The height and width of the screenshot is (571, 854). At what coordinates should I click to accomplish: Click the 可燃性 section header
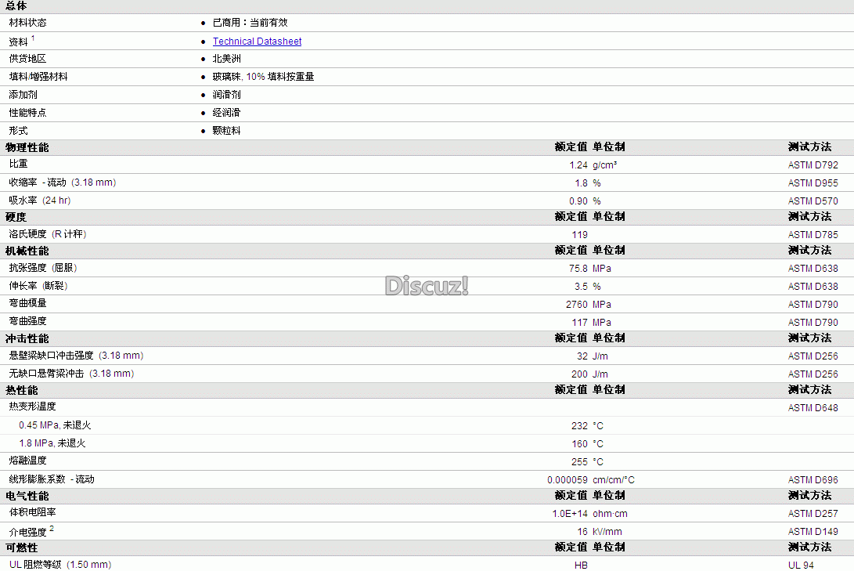click(22, 548)
